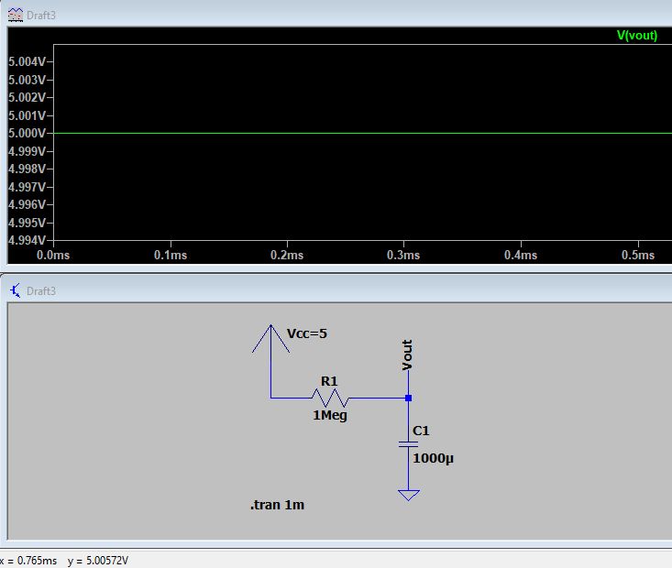The image size is (672, 568).
Task: Click the 5.003V axis label
Action: 27,80
